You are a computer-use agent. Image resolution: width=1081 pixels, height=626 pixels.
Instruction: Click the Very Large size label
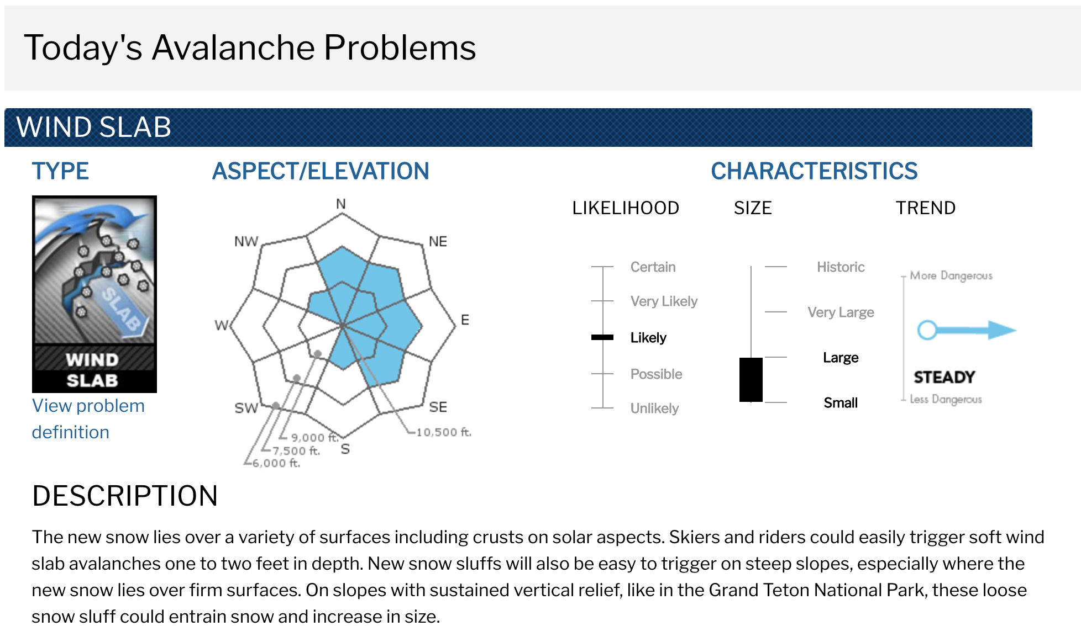pyautogui.click(x=841, y=312)
